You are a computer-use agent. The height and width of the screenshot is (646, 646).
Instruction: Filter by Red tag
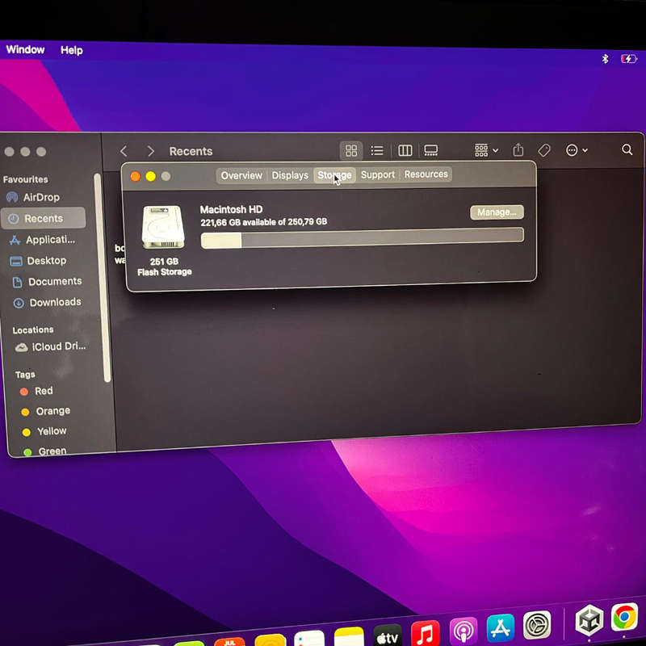[36, 391]
